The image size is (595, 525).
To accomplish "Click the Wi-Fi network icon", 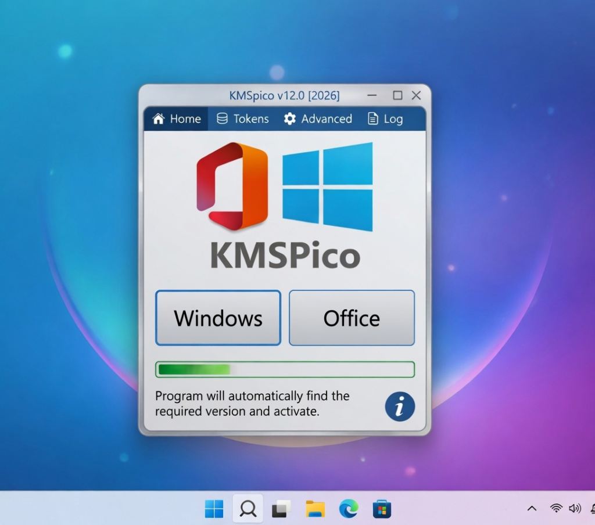I will point(556,508).
